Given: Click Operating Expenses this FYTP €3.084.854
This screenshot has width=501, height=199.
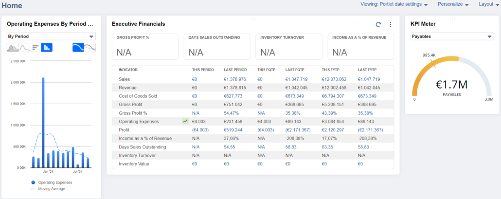Looking at the screenshot, I should coord(333,121).
